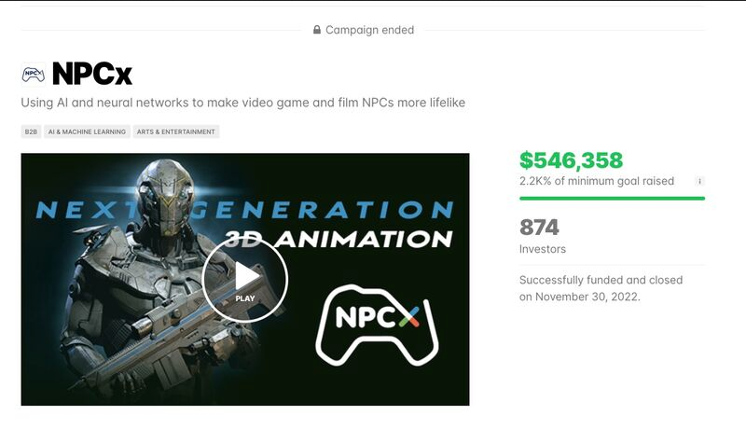Click the 3D Animation text in video

338,240
